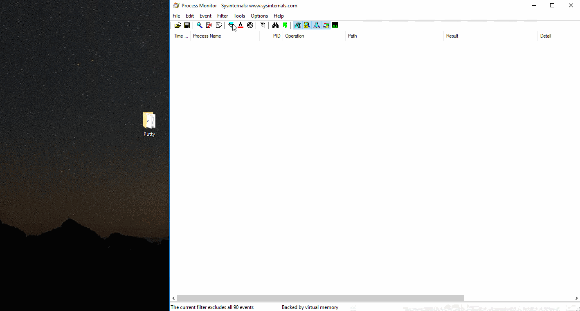Open the Process Tree icon
Image resolution: width=580 pixels, height=311 pixels.
(x=263, y=25)
